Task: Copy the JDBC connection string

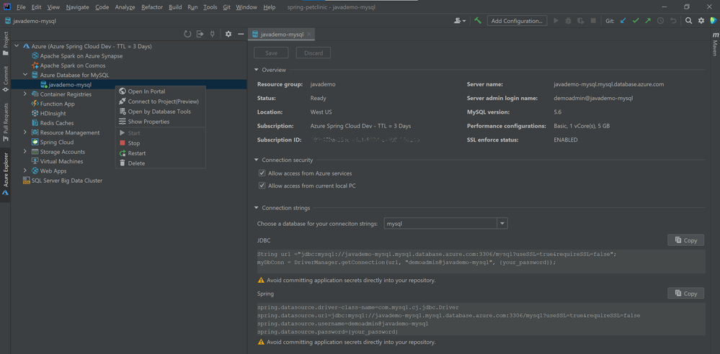Action: [685, 240]
